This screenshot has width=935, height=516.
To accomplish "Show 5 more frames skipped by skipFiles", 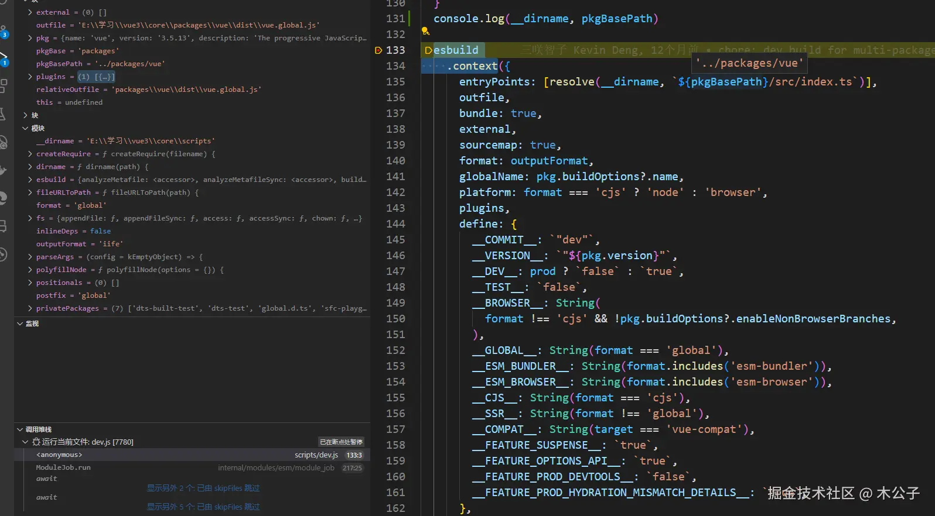I will point(203,507).
